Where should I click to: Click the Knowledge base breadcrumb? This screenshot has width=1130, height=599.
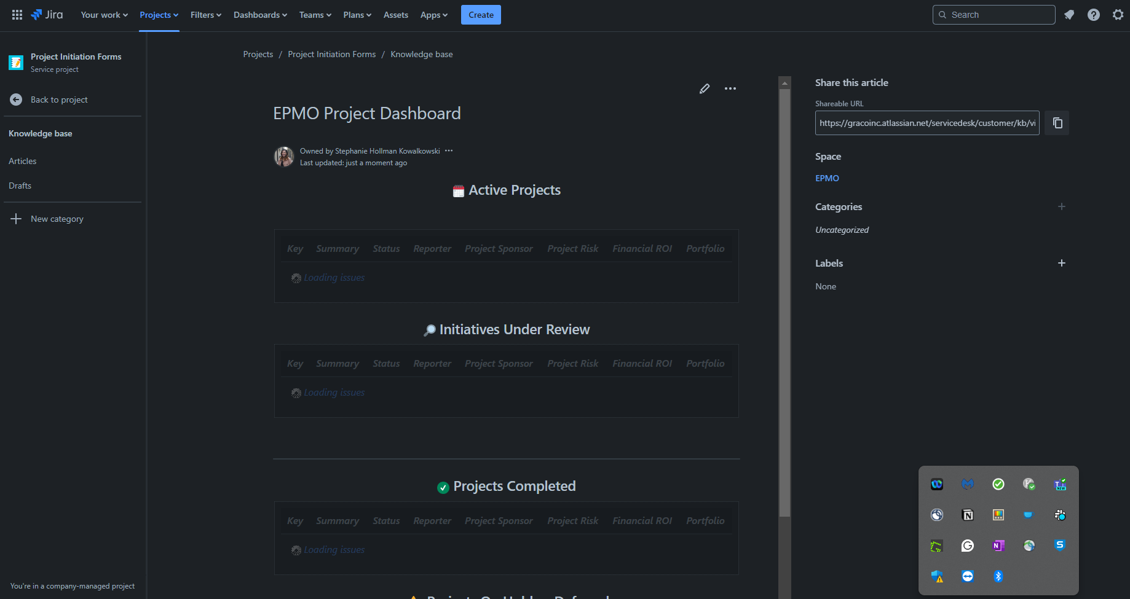pyautogui.click(x=422, y=54)
